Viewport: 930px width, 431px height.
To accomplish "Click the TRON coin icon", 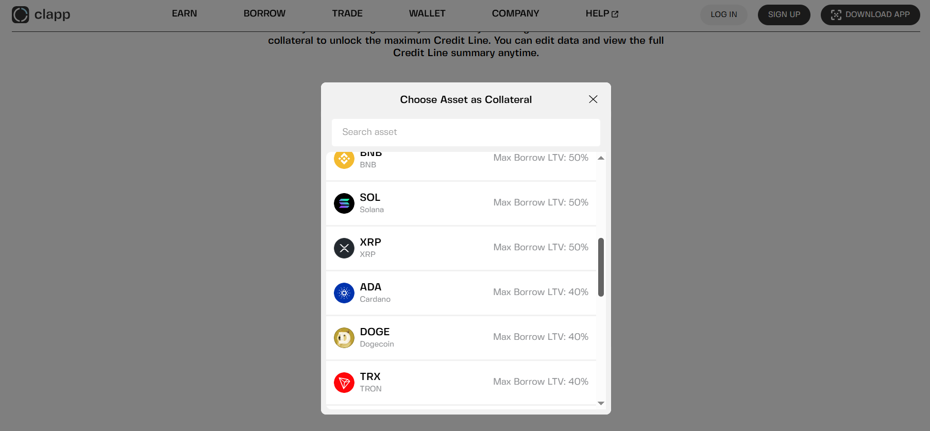I will 344,383.
